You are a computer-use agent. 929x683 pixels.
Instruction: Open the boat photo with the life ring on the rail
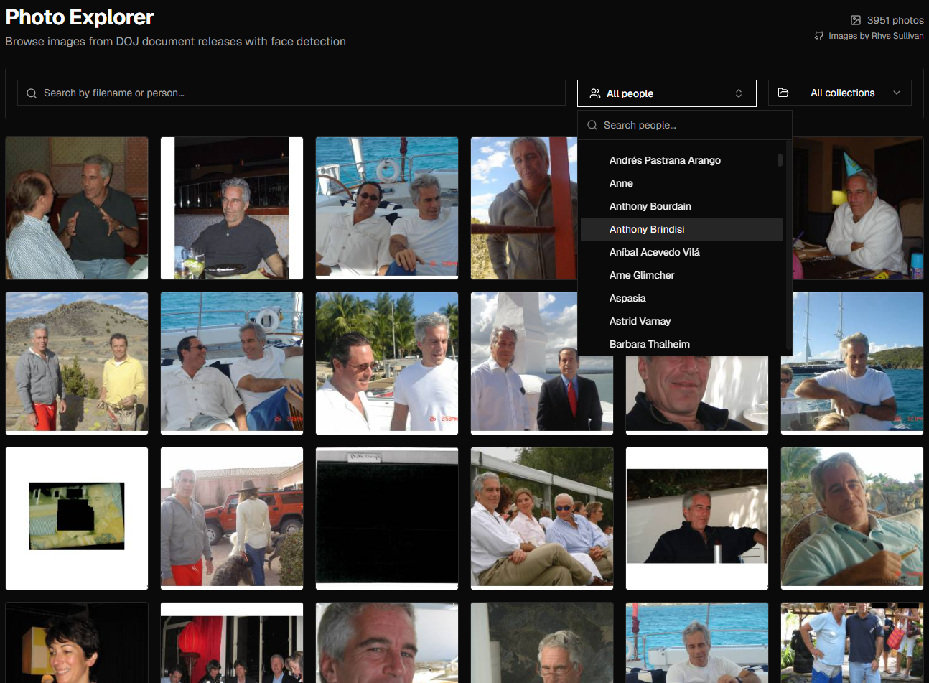click(x=387, y=208)
